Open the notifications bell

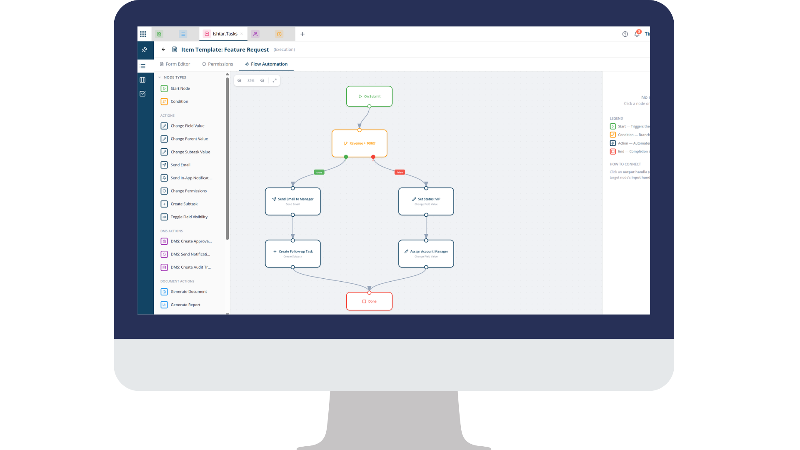click(x=637, y=34)
